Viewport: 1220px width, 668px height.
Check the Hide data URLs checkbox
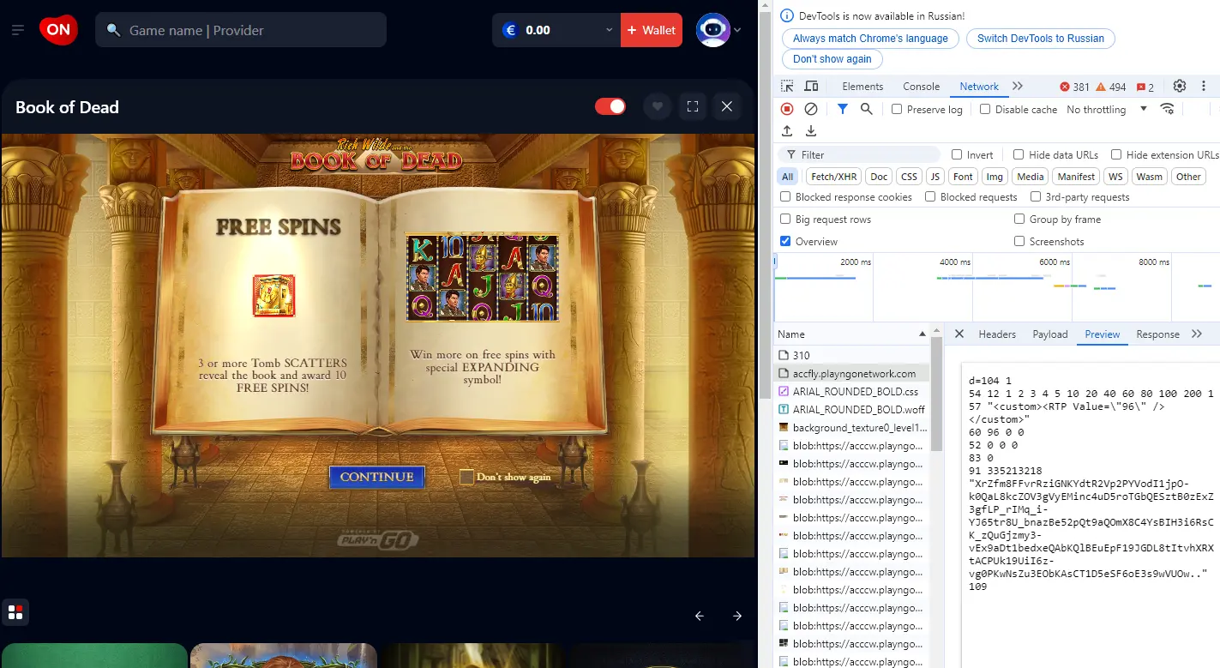(x=1019, y=154)
